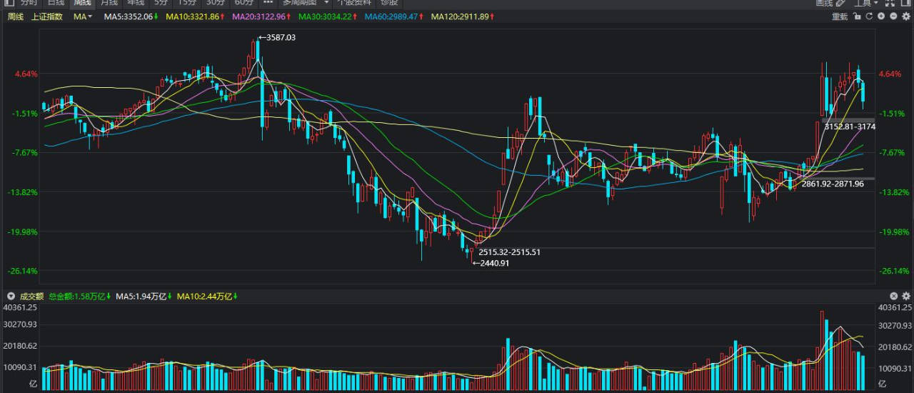Click the refresh arrow icon in chart toolbar
Viewport: 914px width, 393px height.
pyautogui.click(x=868, y=16)
